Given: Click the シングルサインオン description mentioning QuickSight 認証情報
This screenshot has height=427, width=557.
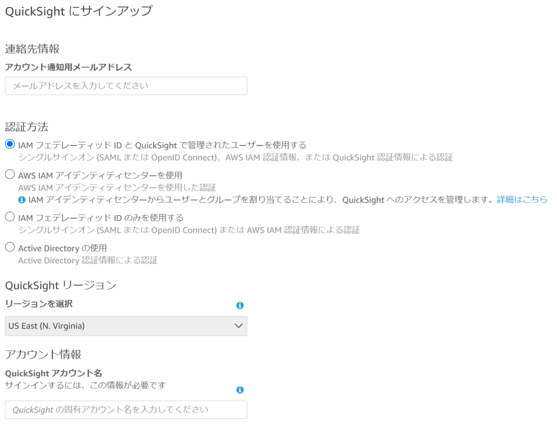Looking at the screenshot, I should click(x=235, y=157).
